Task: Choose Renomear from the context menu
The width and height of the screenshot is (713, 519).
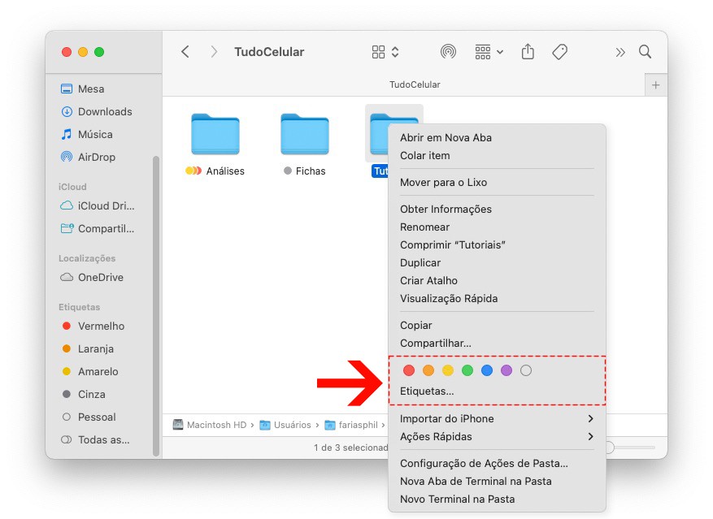Action: tap(424, 227)
